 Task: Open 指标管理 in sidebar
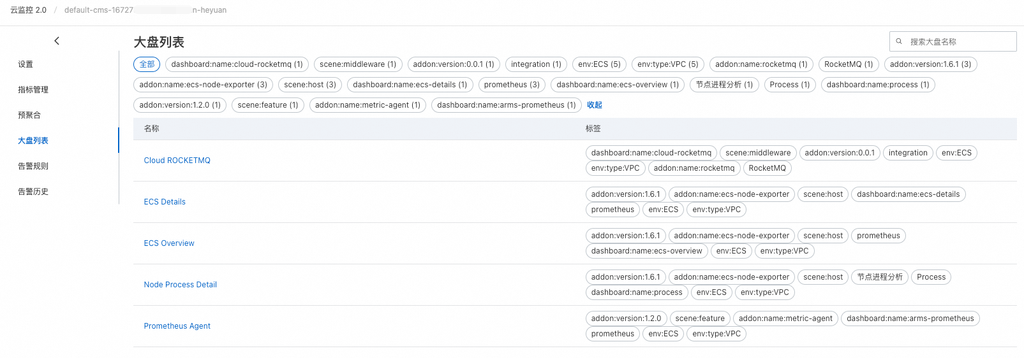click(33, 90)
